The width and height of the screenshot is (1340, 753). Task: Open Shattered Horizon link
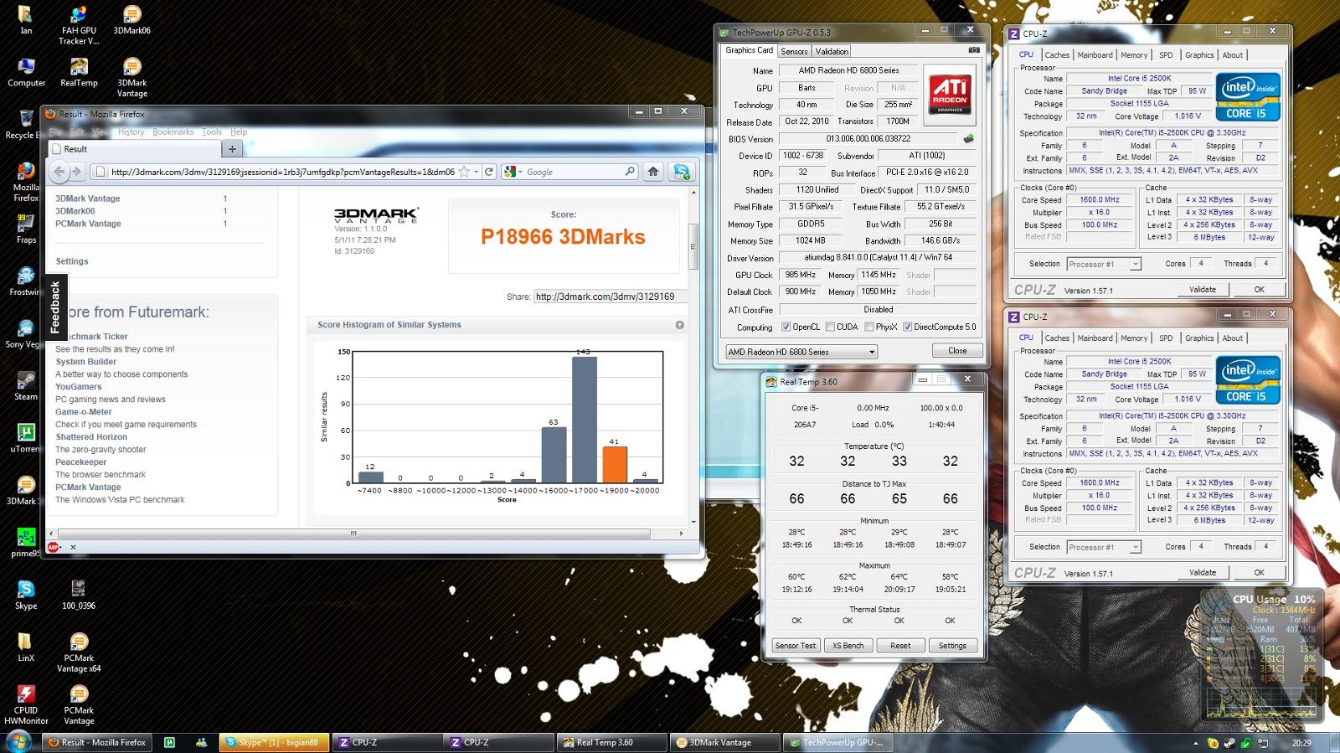(91, 436)
